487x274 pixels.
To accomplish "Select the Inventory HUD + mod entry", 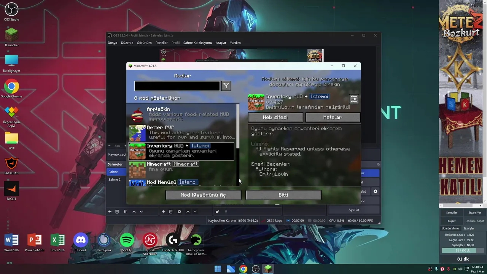I will click(181, 151).
